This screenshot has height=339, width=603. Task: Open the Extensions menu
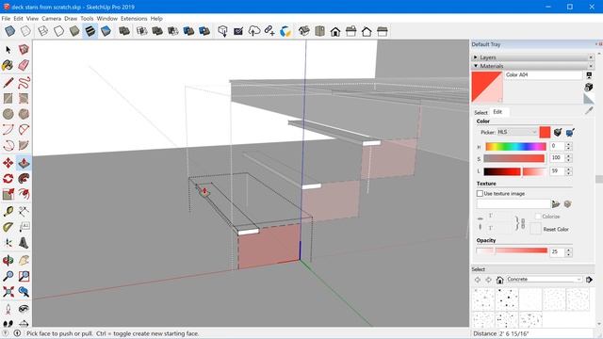point(134,19)
